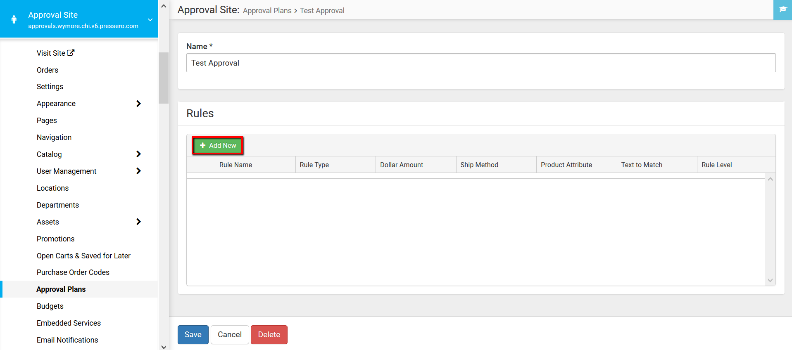Expand the User Management submenu arrow

(138, 171)
